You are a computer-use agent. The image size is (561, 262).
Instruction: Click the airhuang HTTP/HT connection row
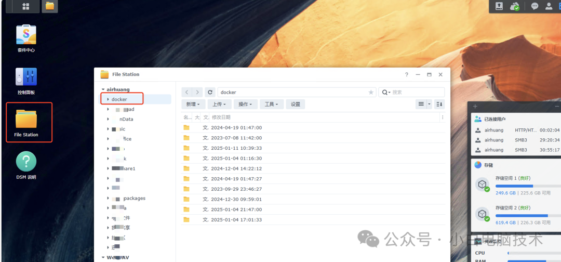[517, 130]
